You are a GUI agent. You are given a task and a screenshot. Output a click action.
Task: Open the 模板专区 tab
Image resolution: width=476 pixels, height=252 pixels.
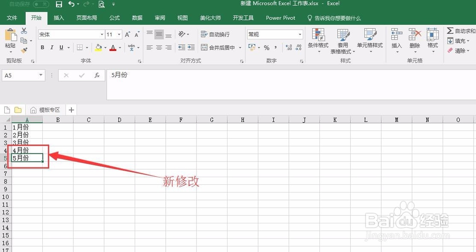click(x=45, y=110)
